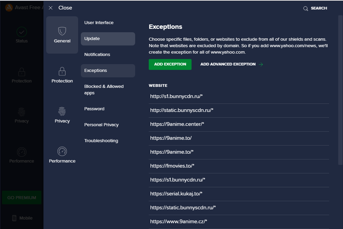Click the Mobile label in Avast sidebar
The height and width of the screenshot is (229, 343).
point(26,218)
